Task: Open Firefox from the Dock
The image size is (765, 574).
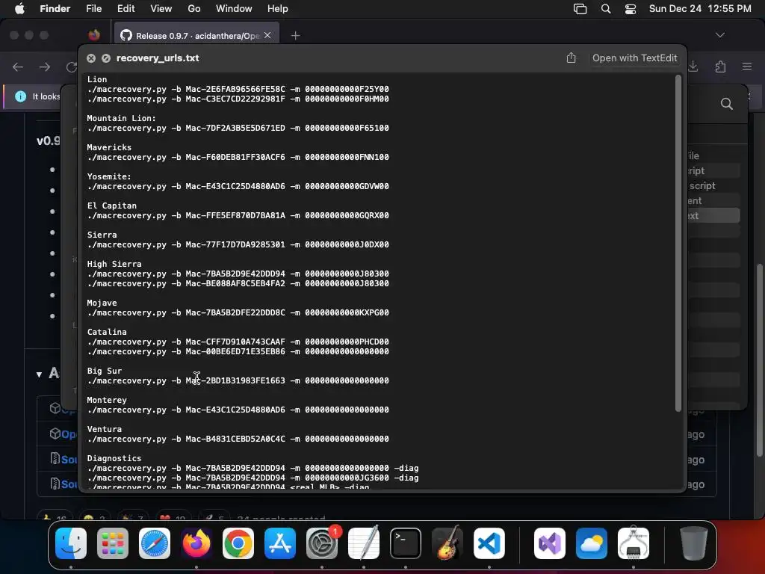Action: tap(196, 543)
